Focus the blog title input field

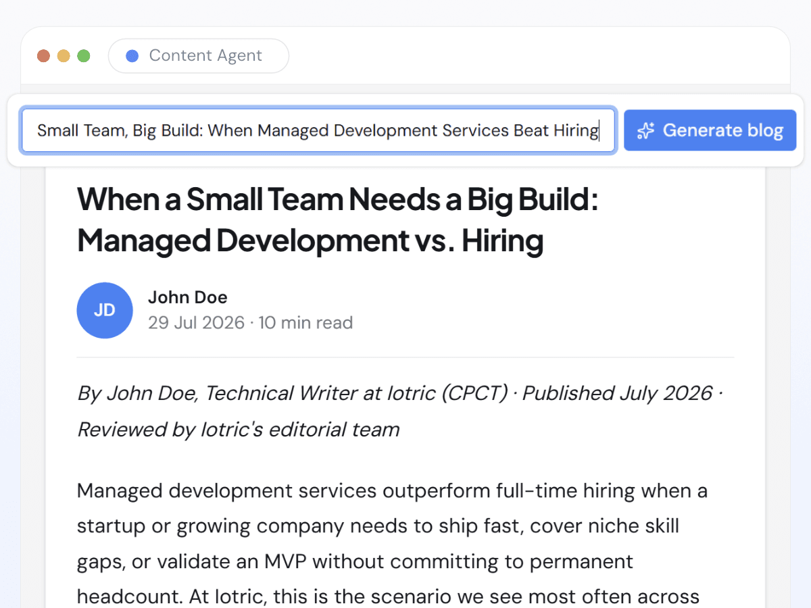318,130
